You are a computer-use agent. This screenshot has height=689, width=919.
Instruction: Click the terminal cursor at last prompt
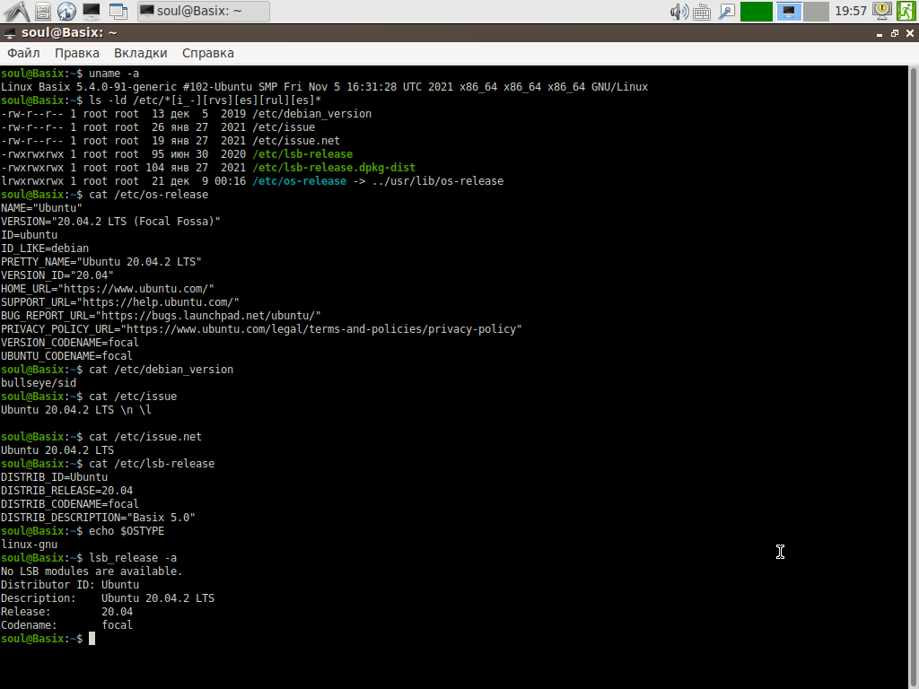pyautogui.click(x=92, y=639)
